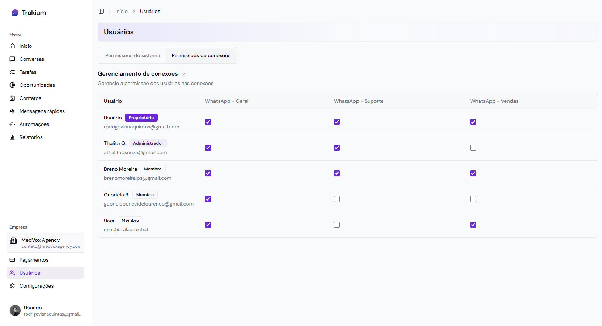The image size is (602, 326).
Task: Click the Trakium logo icon
Action: [x=15, y=13]
